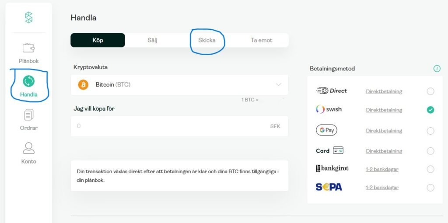Select the Handla trade icon

(x=28, y=81)
